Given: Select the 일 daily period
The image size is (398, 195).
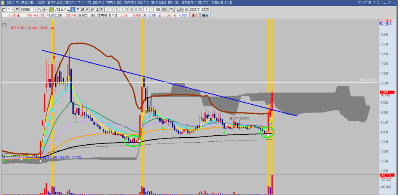Looking at the screenshot, I should point(73,9).
